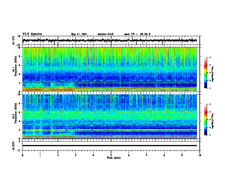Click the "-5" tick on ch.3(V) axis

[19, 150]
